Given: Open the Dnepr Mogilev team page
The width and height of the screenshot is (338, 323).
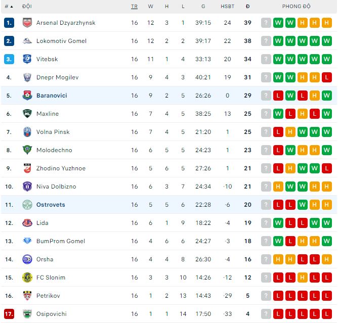Looking at the screenshot, I should [57, 77].
